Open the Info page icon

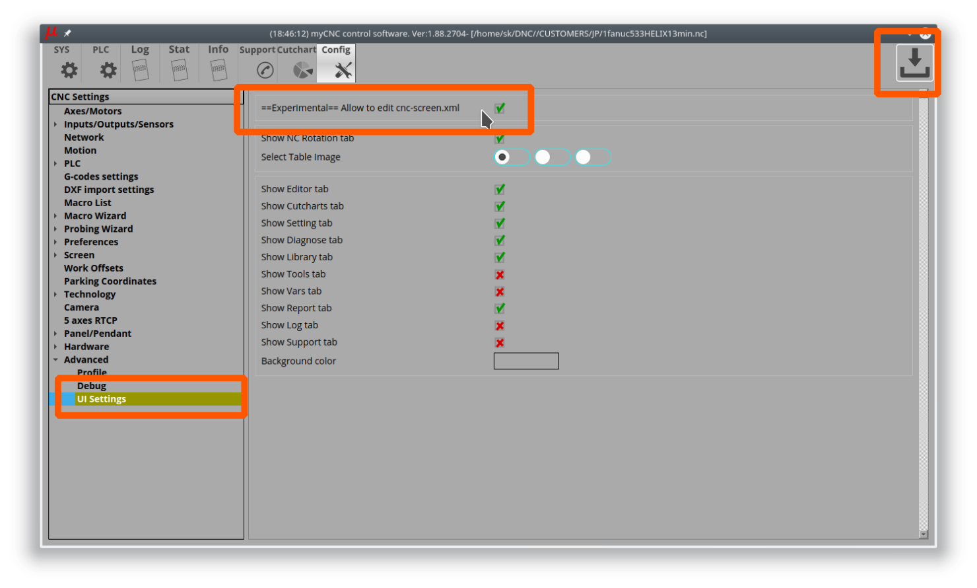[x=219, y=69]
